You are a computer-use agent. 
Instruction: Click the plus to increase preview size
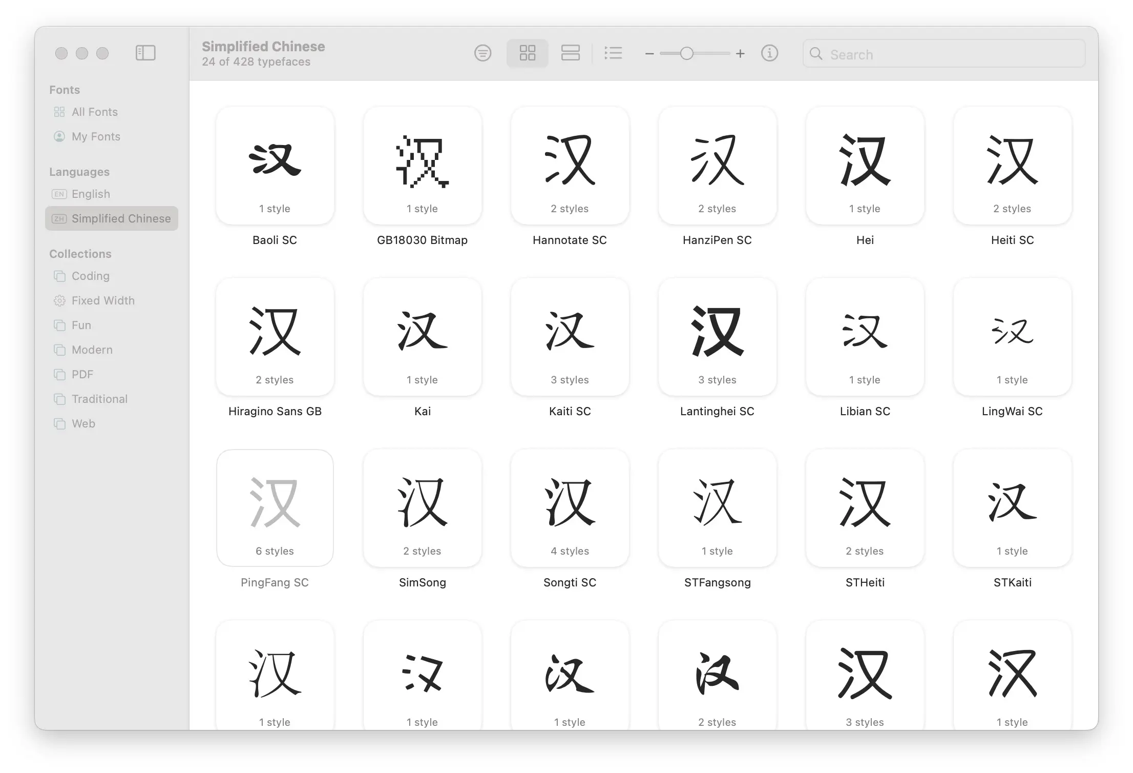740,53
